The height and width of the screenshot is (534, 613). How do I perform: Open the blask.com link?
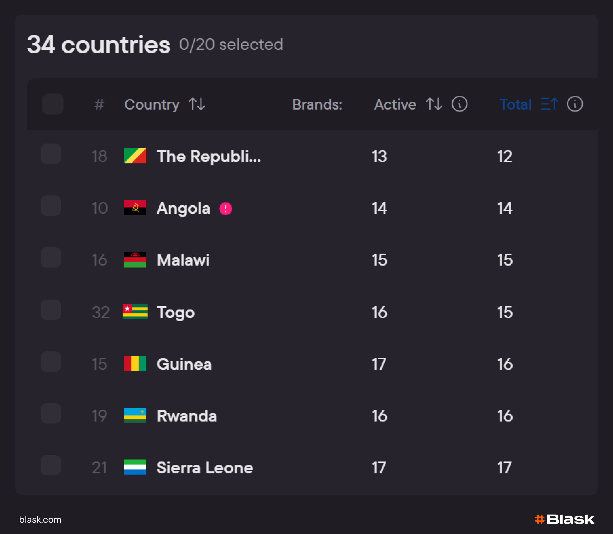point(40,520)
